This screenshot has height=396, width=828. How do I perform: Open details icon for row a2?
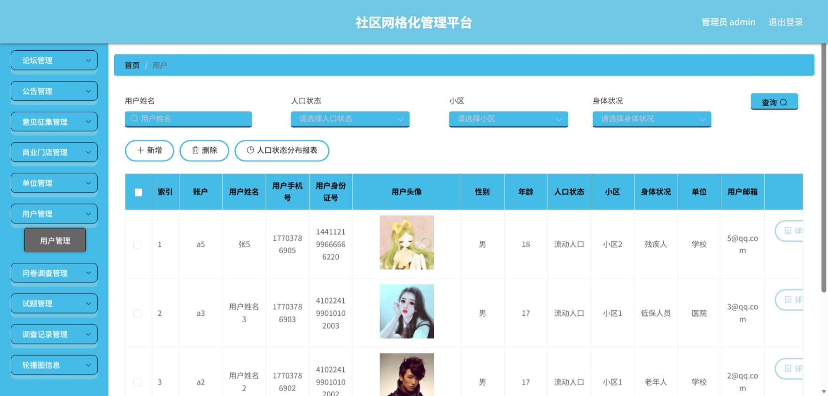pyautogui.click(x=788, y=369)
